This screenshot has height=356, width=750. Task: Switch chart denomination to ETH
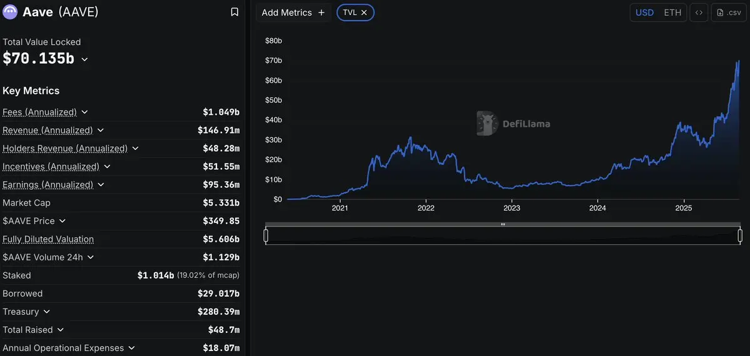(x=672, y=13)
